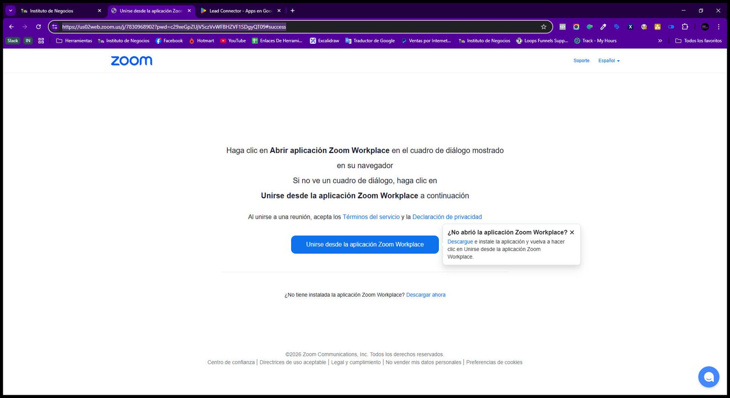
Task: Click the Descargue link in the tooltip
Action: [460, 242]
